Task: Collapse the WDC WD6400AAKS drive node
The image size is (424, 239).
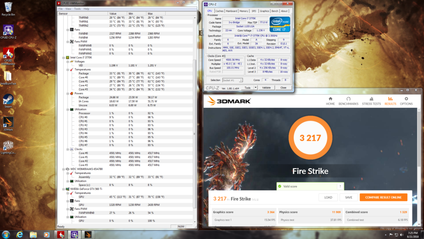Action: tap(64, 169)
